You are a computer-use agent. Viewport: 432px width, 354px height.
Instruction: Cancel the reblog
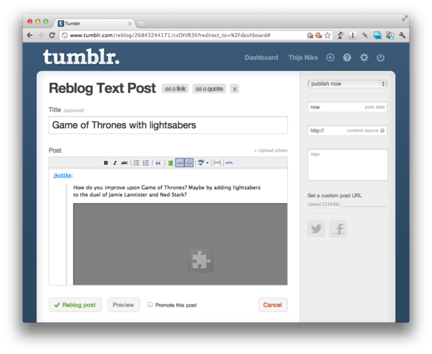coord(273,305)
